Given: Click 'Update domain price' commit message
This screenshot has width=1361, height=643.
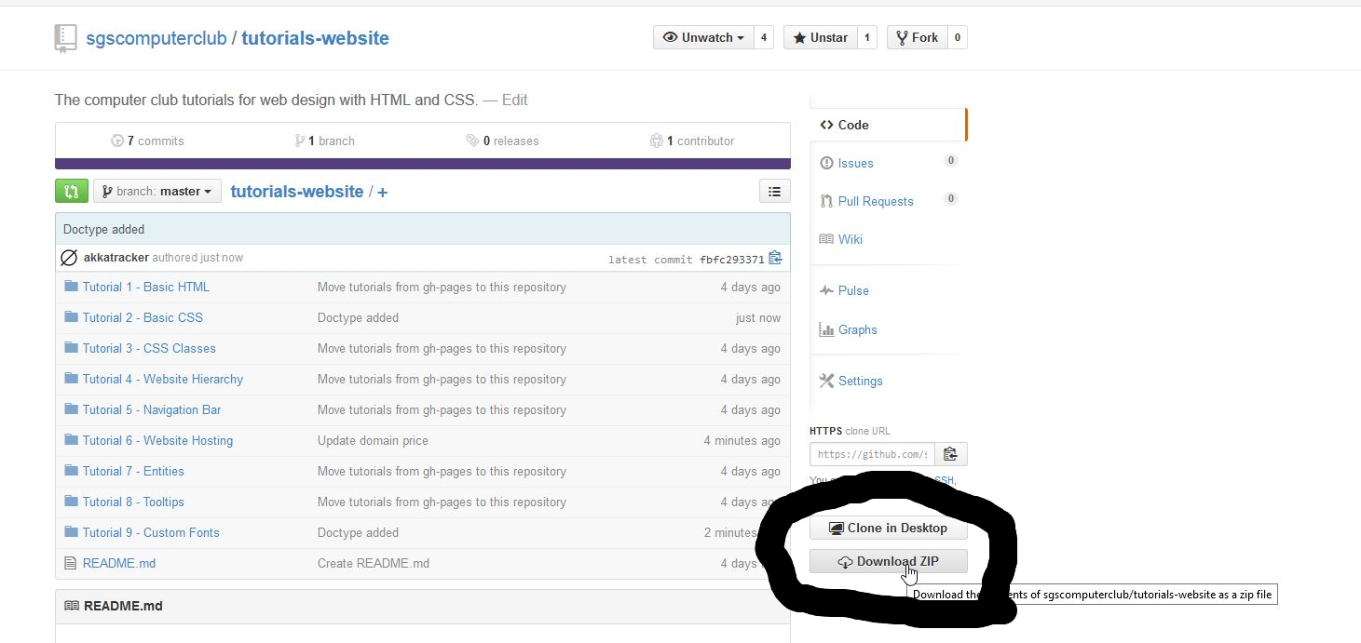Looking at the screenshot, I should click(373, 440).
